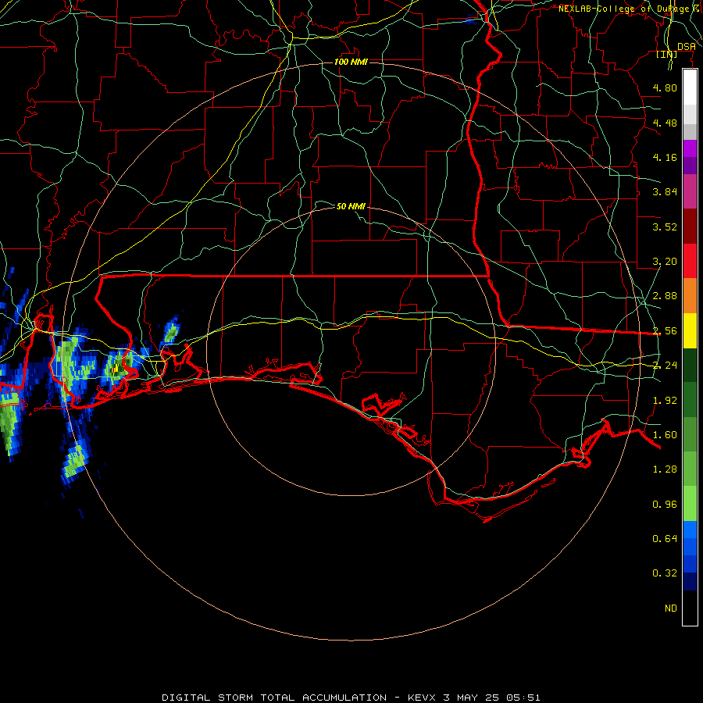Click the 0.32 legend value

click(665, 573)
